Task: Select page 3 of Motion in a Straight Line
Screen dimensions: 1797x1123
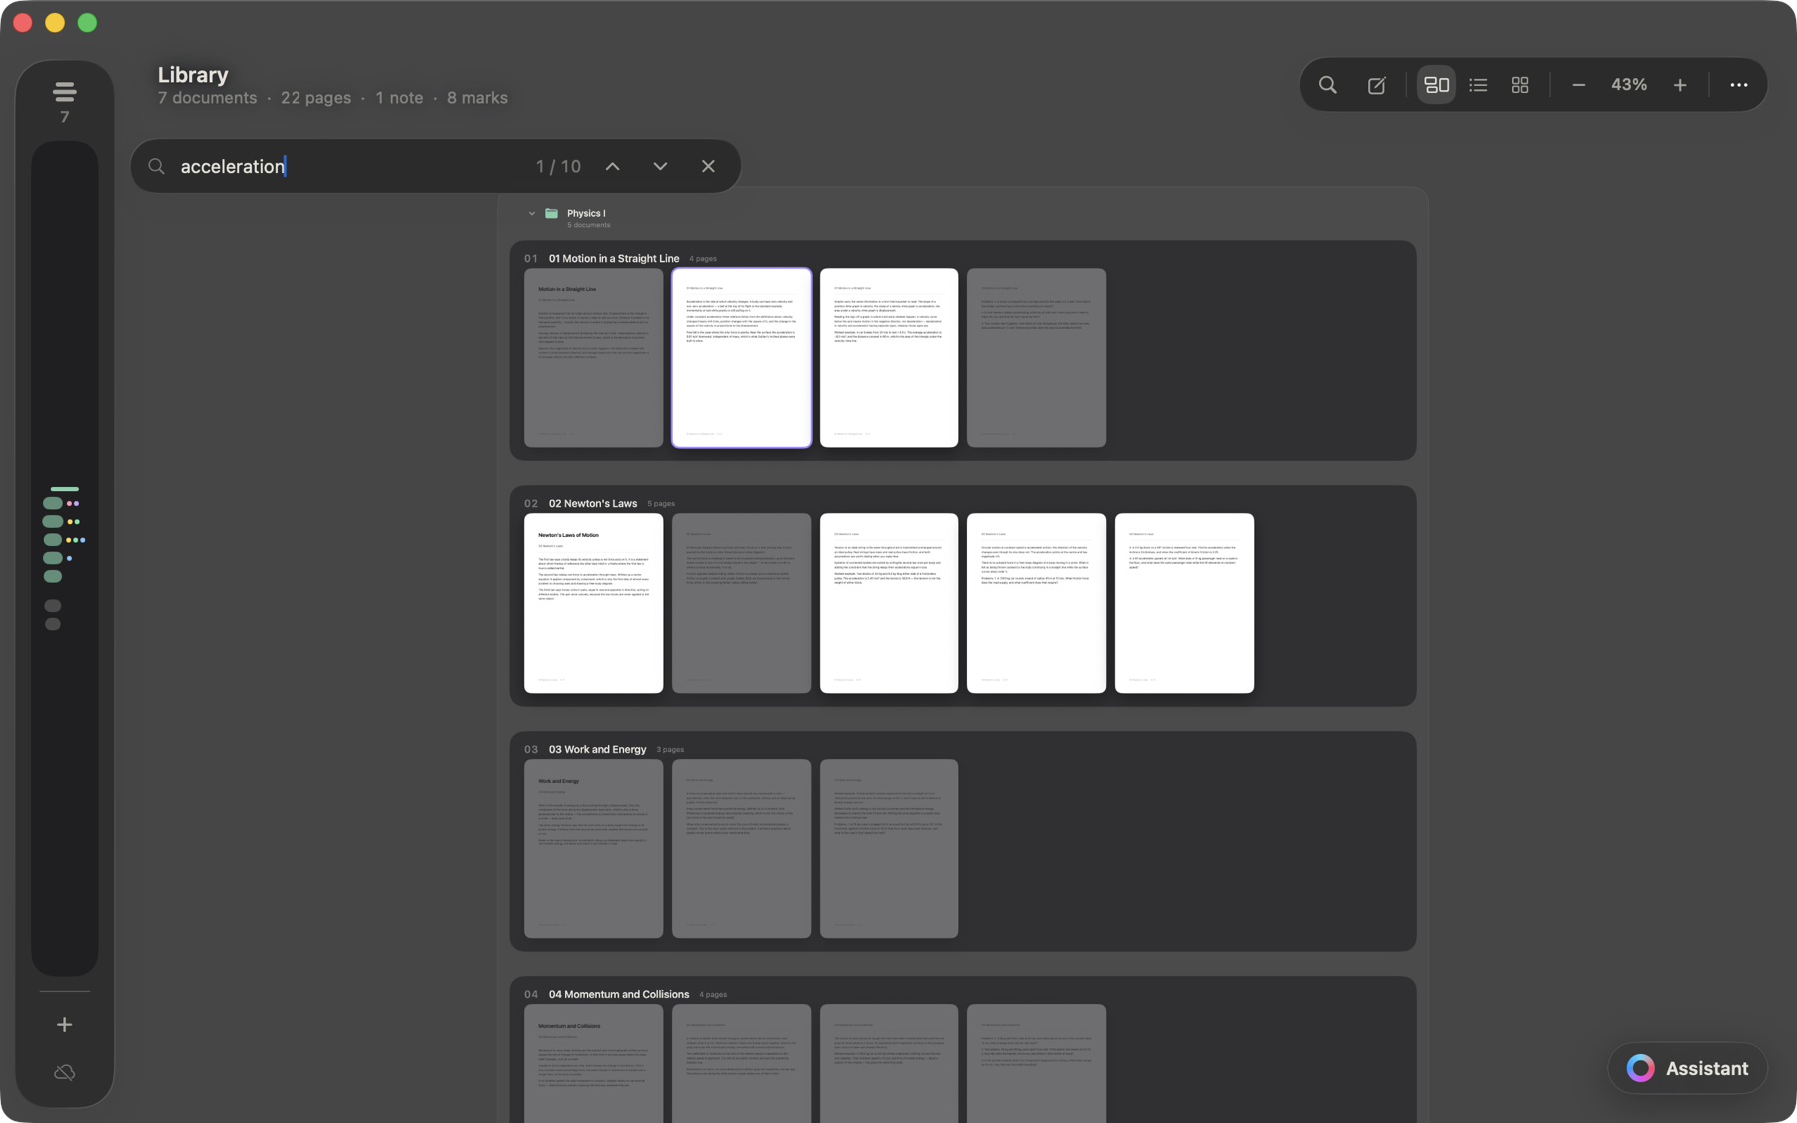Action: click(x=889, y=357)
